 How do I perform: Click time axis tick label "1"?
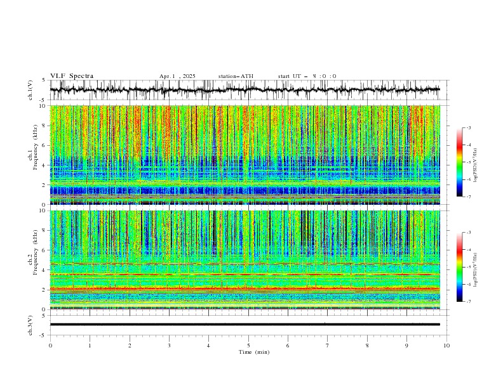90,346
